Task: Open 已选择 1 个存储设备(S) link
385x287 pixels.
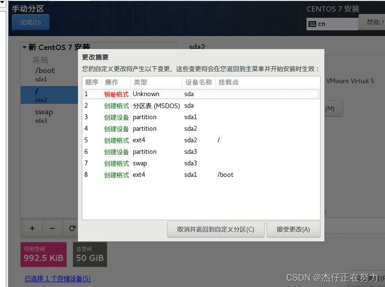Action: click(58, 278)
